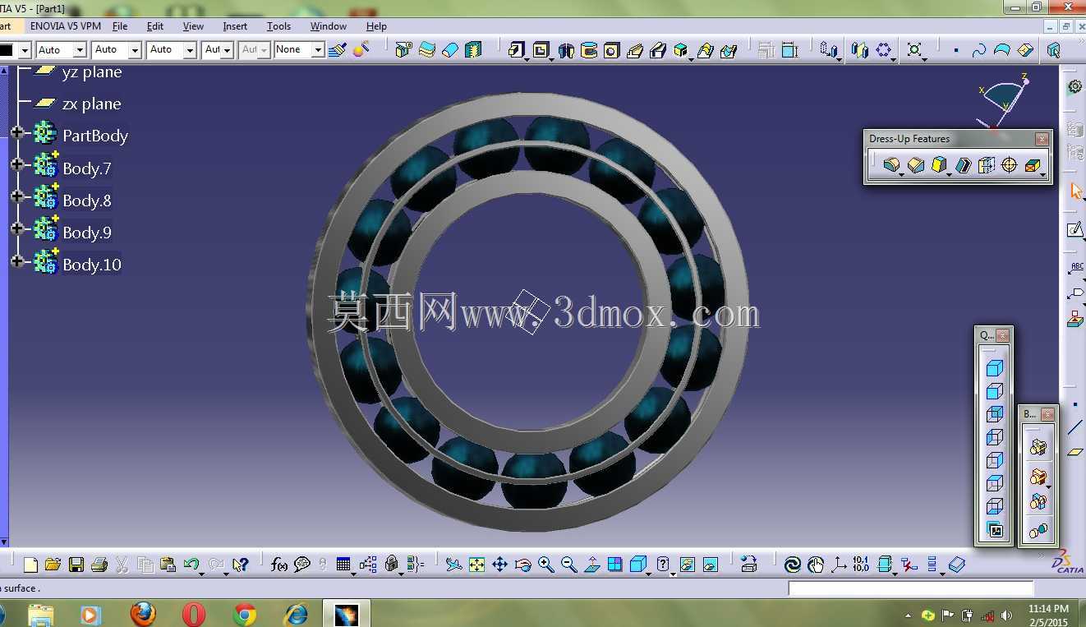Screen dimensions: 1086x627
Task: Select the Isometric View cube icon
Action: [994, 368]
